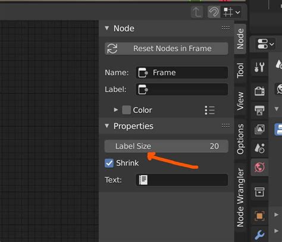
Task: Click grip dots of Properties panel header
Action: click(x=225, y=125)
